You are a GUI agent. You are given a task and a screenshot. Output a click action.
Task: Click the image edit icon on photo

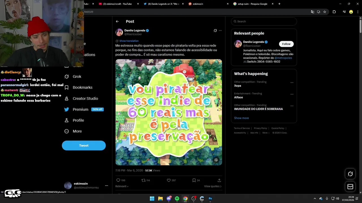216,160
